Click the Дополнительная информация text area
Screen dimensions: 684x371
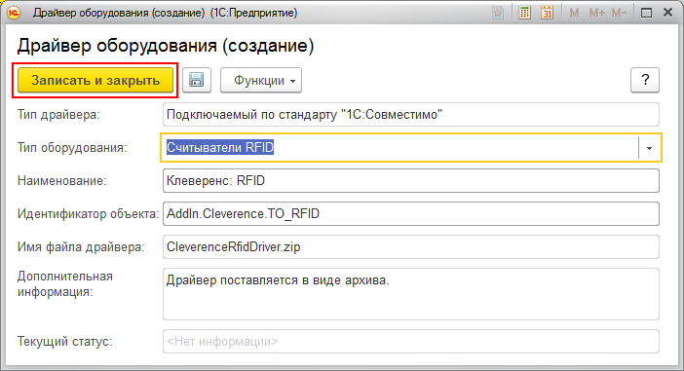pyautogui.click(x=411, y=294)
